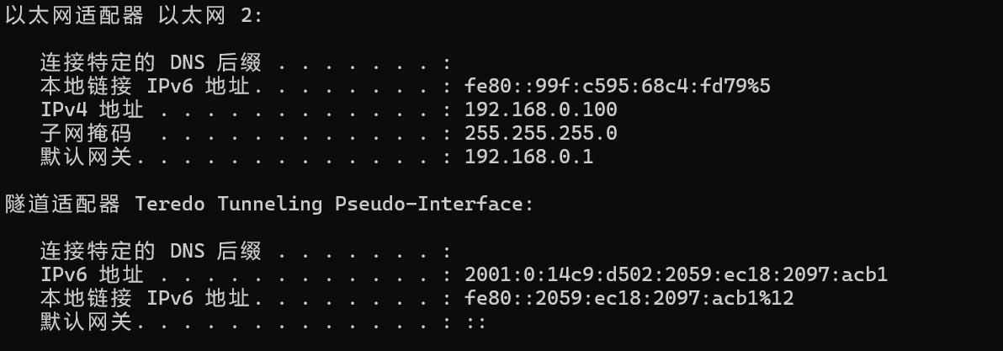Click the second 连接特定的 DNS 后缀 label

tap(151, 252)
